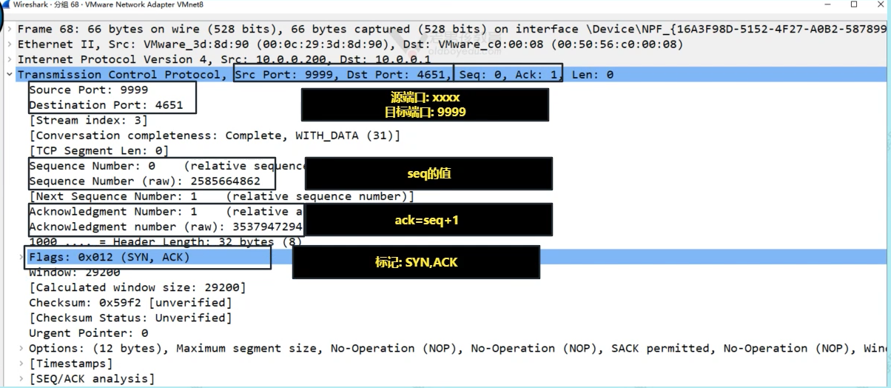Select the Header Length: 32 bytes row
Screen dimensions: 891x388
165,241
